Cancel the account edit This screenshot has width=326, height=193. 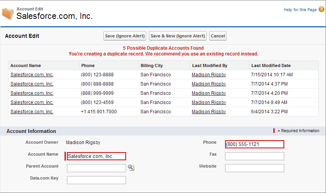coord(218,36)
